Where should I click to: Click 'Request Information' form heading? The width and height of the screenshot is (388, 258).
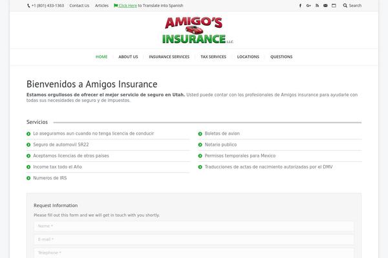click(x=56, y=205)
